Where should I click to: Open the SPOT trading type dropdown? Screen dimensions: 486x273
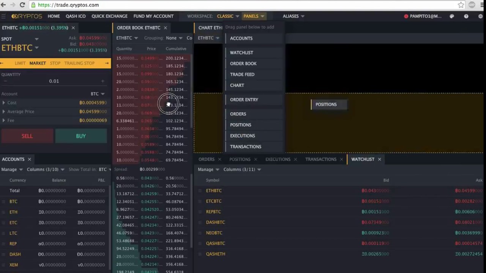(20, 39)
